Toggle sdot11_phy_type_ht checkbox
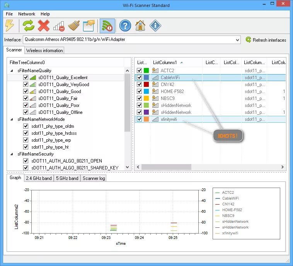Viewport: 293px width, 266px height. 26,147
